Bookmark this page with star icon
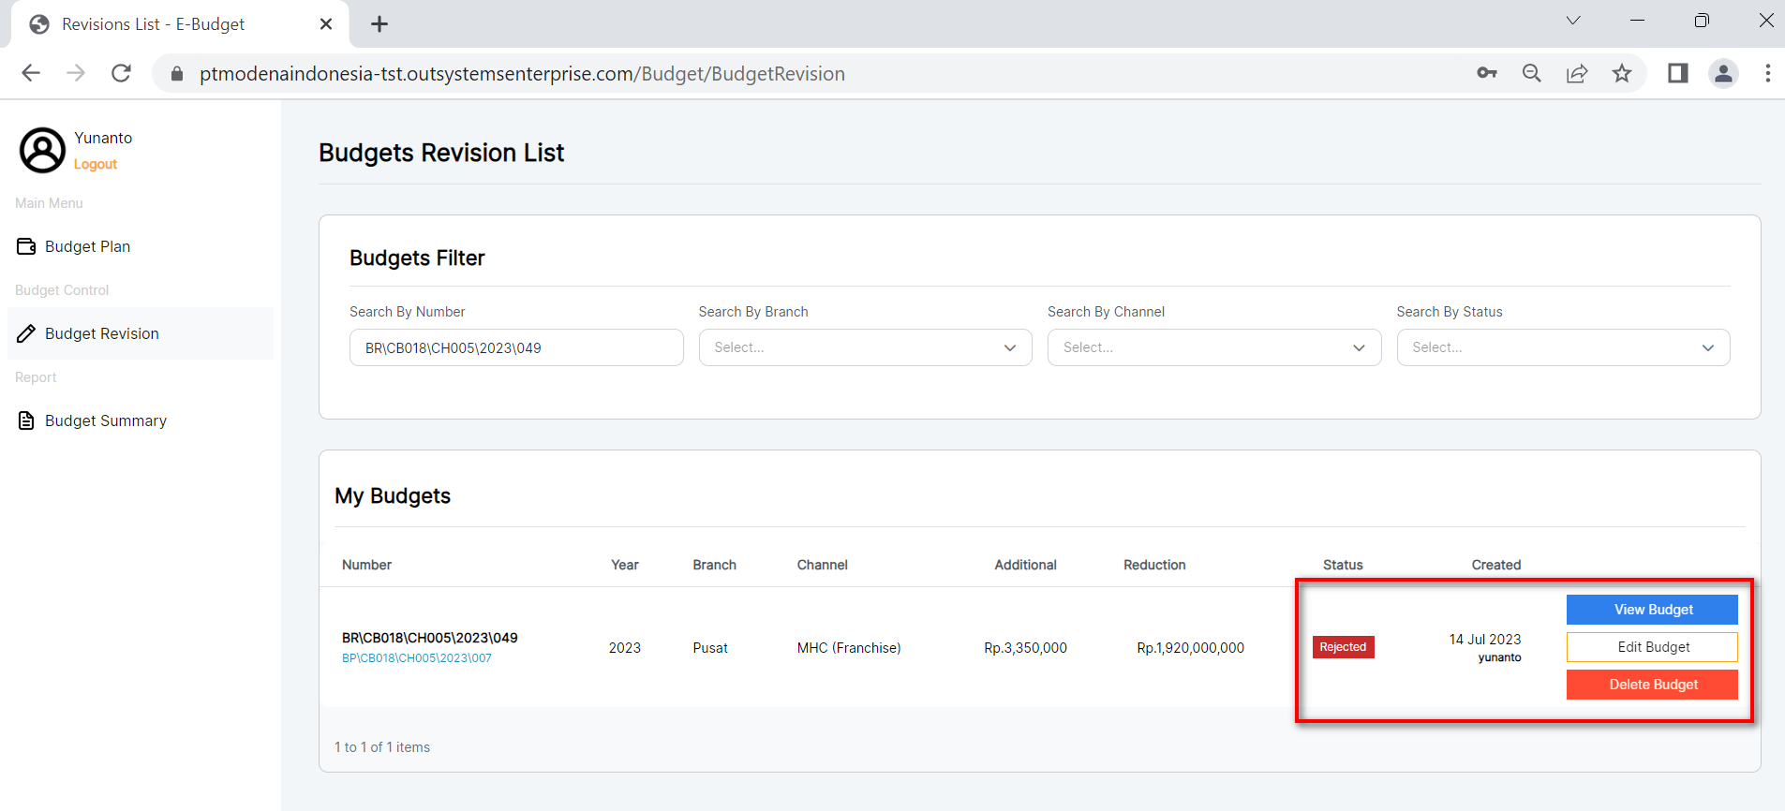 coord(1622,73)
